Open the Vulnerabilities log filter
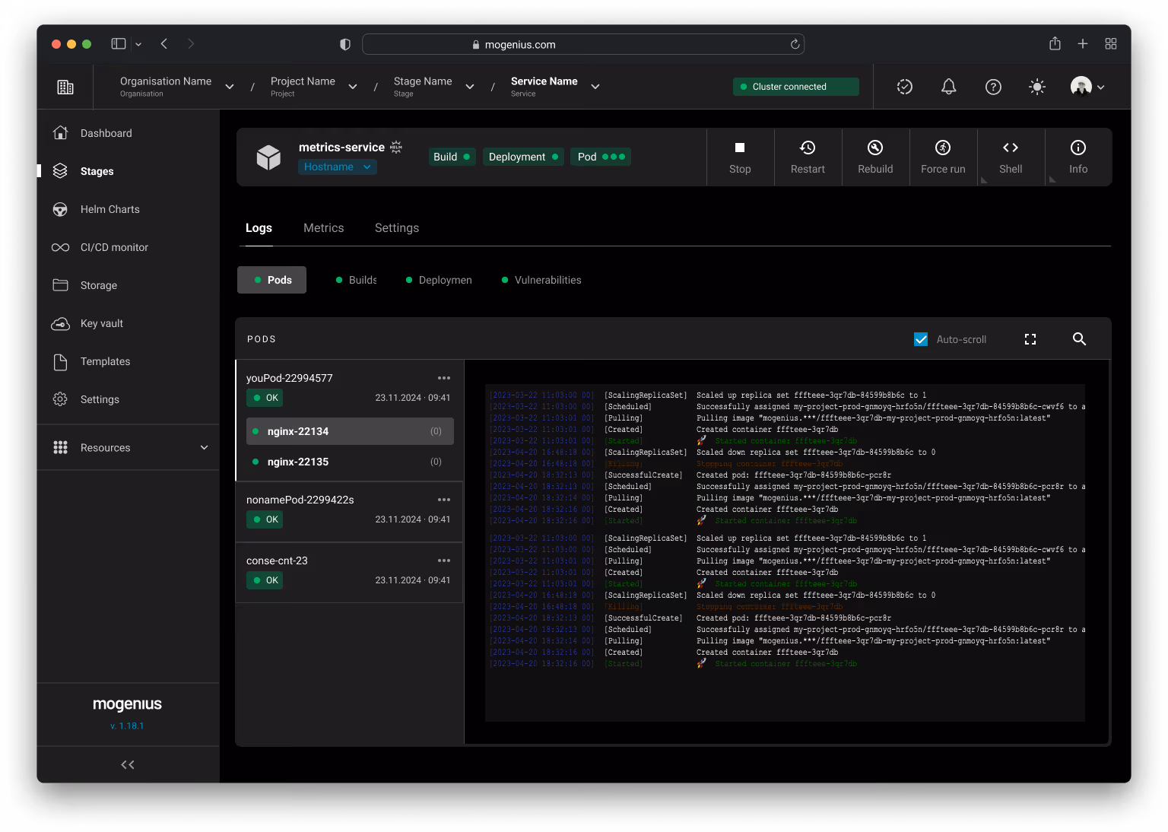1168x832 pixels. [x=541, y=280]
